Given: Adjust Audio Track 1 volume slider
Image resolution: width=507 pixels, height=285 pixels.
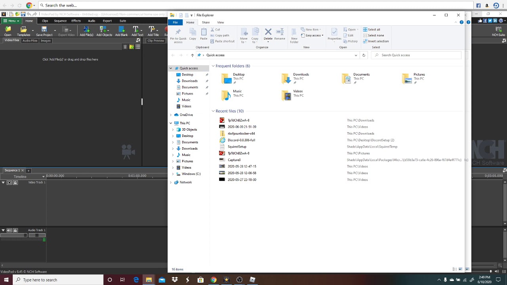Looking at the screenshot, I should [14, 236].
